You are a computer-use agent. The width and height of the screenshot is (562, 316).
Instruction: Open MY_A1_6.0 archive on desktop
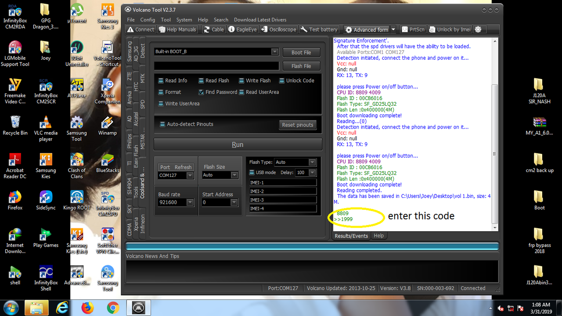coord(540,126)
